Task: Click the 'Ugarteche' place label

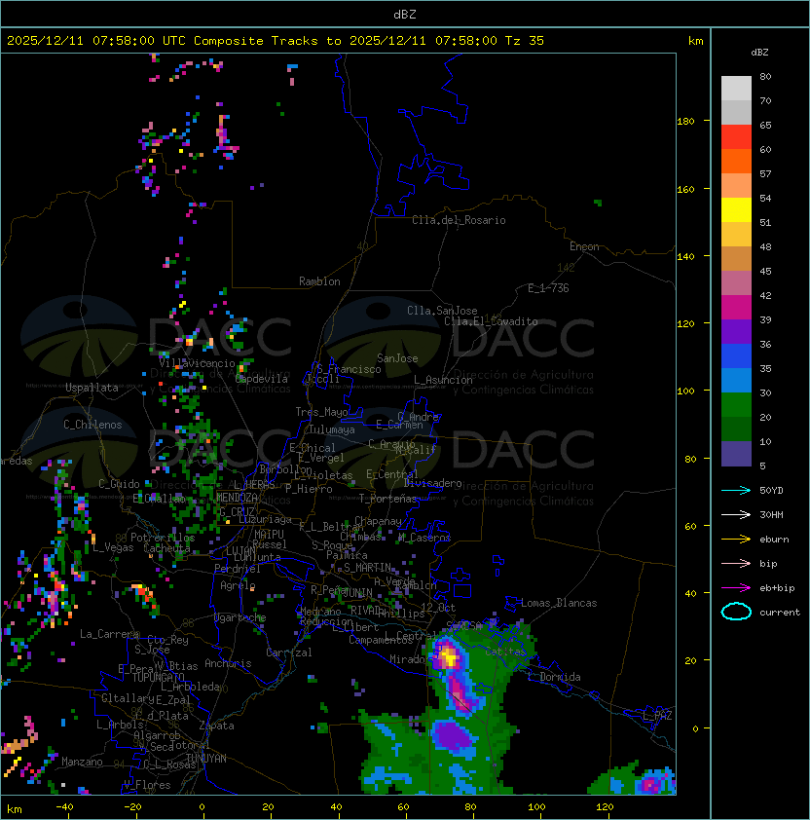Action: pos(240,617)
